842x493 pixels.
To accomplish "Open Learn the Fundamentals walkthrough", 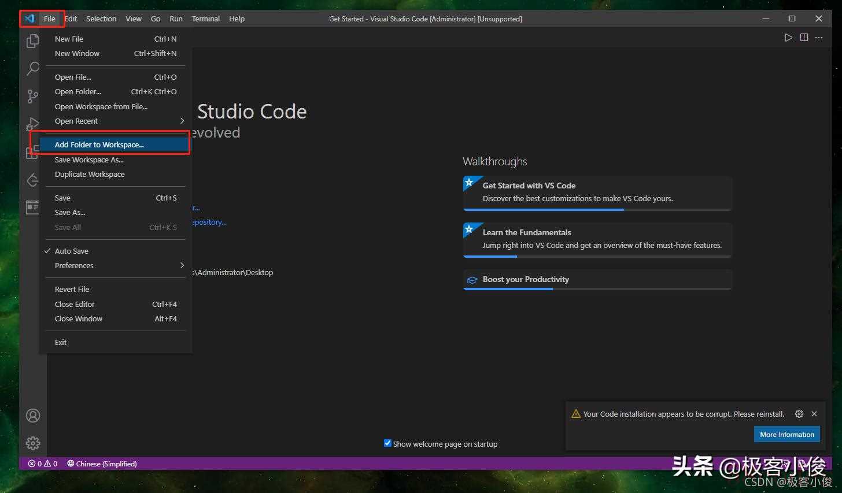I will (x=597, y=240).
